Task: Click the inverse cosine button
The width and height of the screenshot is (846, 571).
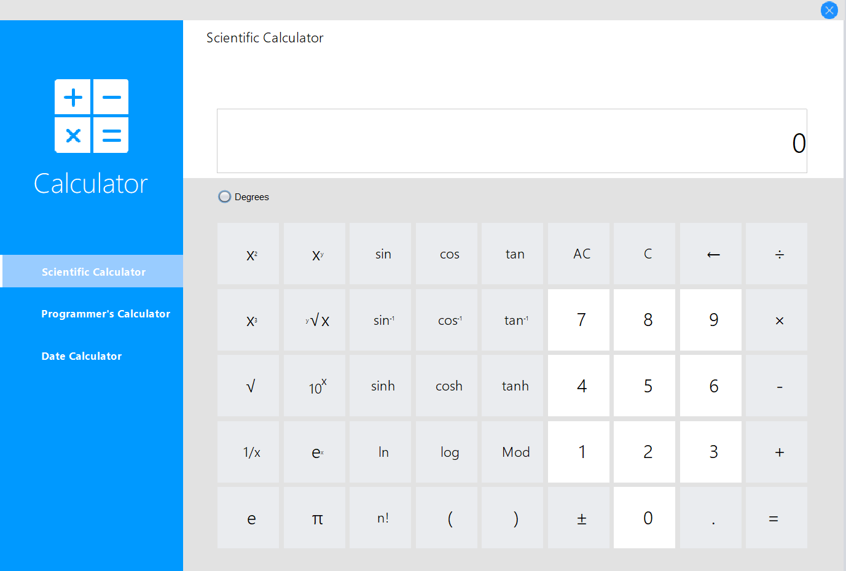Action: tap(447, 320)
